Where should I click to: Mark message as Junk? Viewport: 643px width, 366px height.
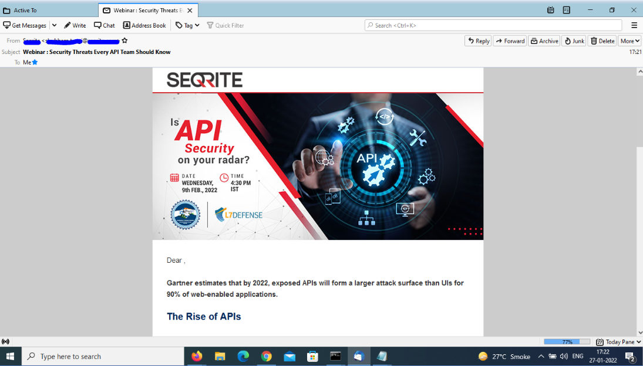pos(574,41)
